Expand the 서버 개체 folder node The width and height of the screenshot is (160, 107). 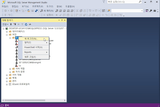pos(7,75)
